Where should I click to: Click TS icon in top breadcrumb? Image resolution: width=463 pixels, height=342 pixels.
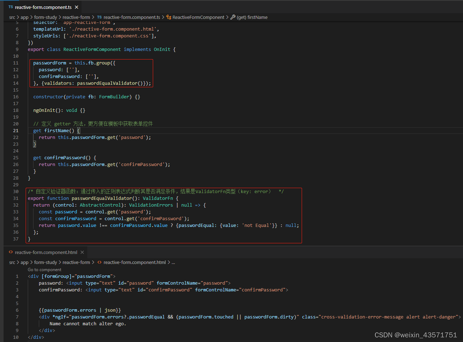coord(99,17)
